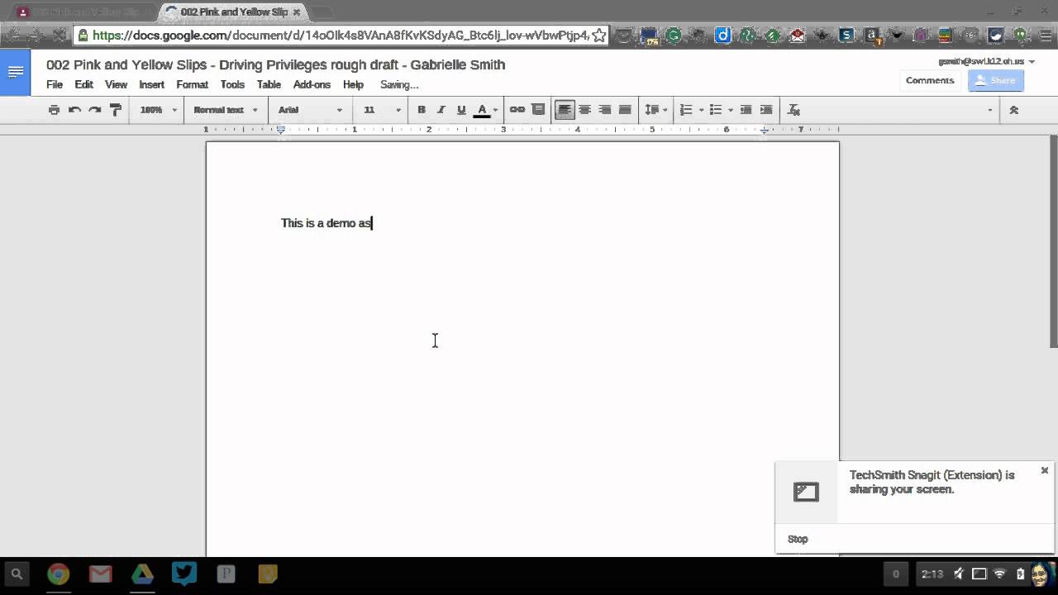
Task: Open Google Drive from the shelf
Action: (x=142, y=574)
